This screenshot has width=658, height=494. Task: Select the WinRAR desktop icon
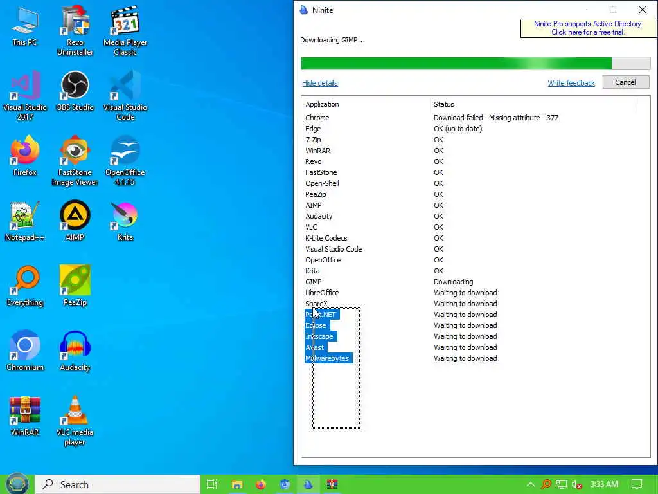[25, 416]
